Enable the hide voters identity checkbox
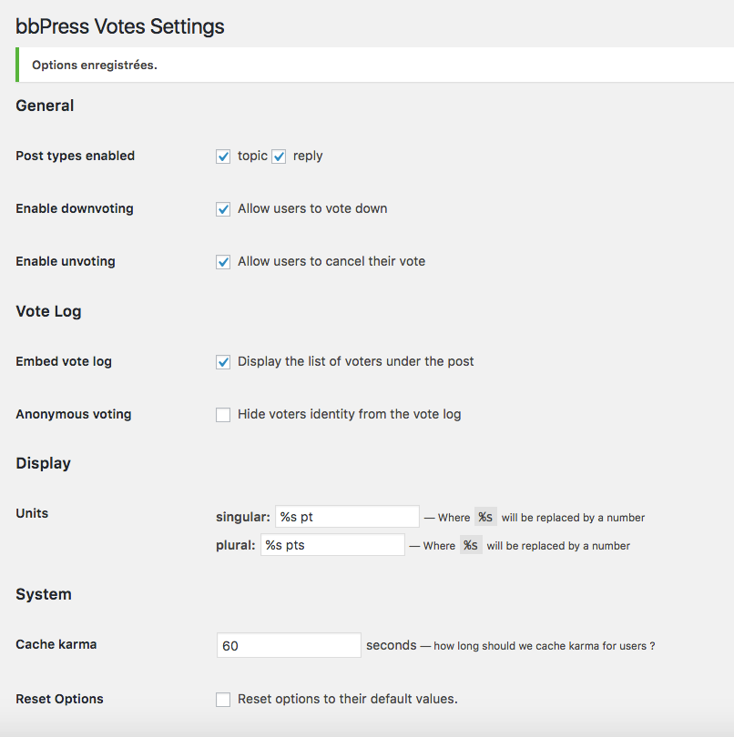Image resolution: width=734 pixels, height=737 pixels. (x=223, y=415)
